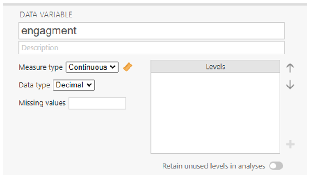
Task: Place cursor after the engagment text
Action: tap(78, 31)
